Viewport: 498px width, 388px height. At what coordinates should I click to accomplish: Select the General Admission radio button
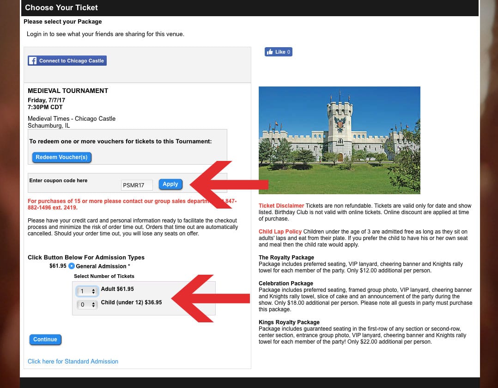pos(72,266)
